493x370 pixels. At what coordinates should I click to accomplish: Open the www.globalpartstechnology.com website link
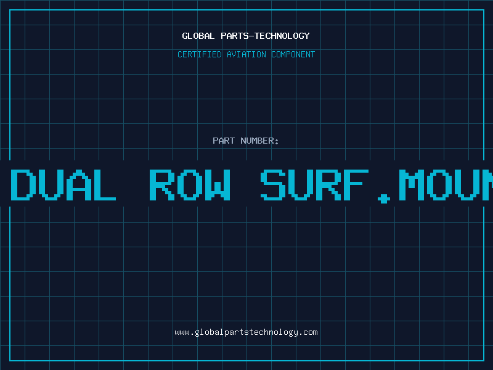tap(246, 332)
